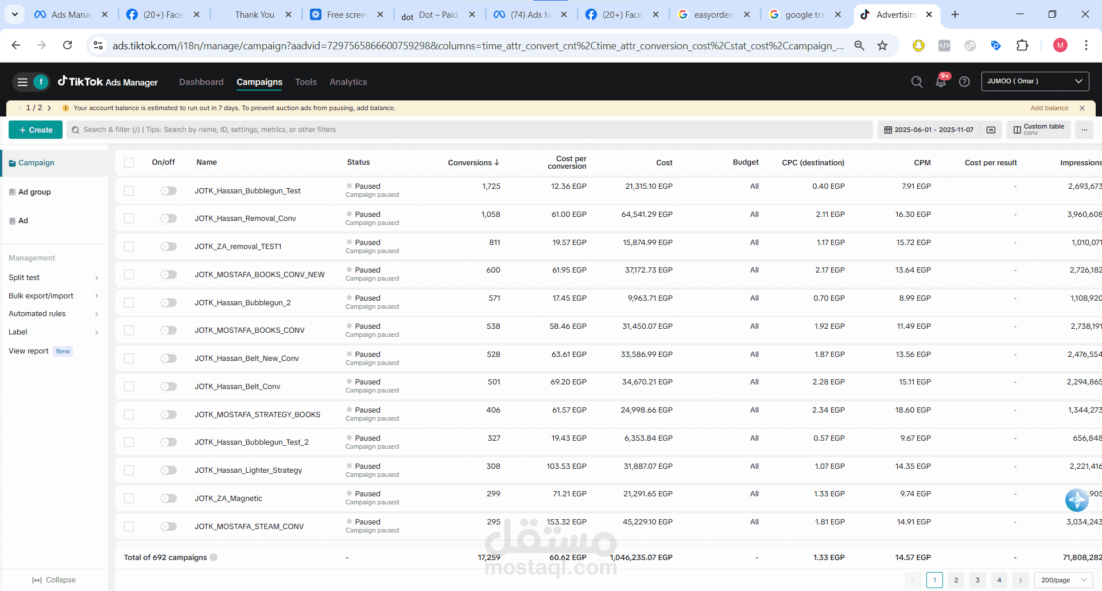
Task: Click the Create button
Action: click(36, 130)
